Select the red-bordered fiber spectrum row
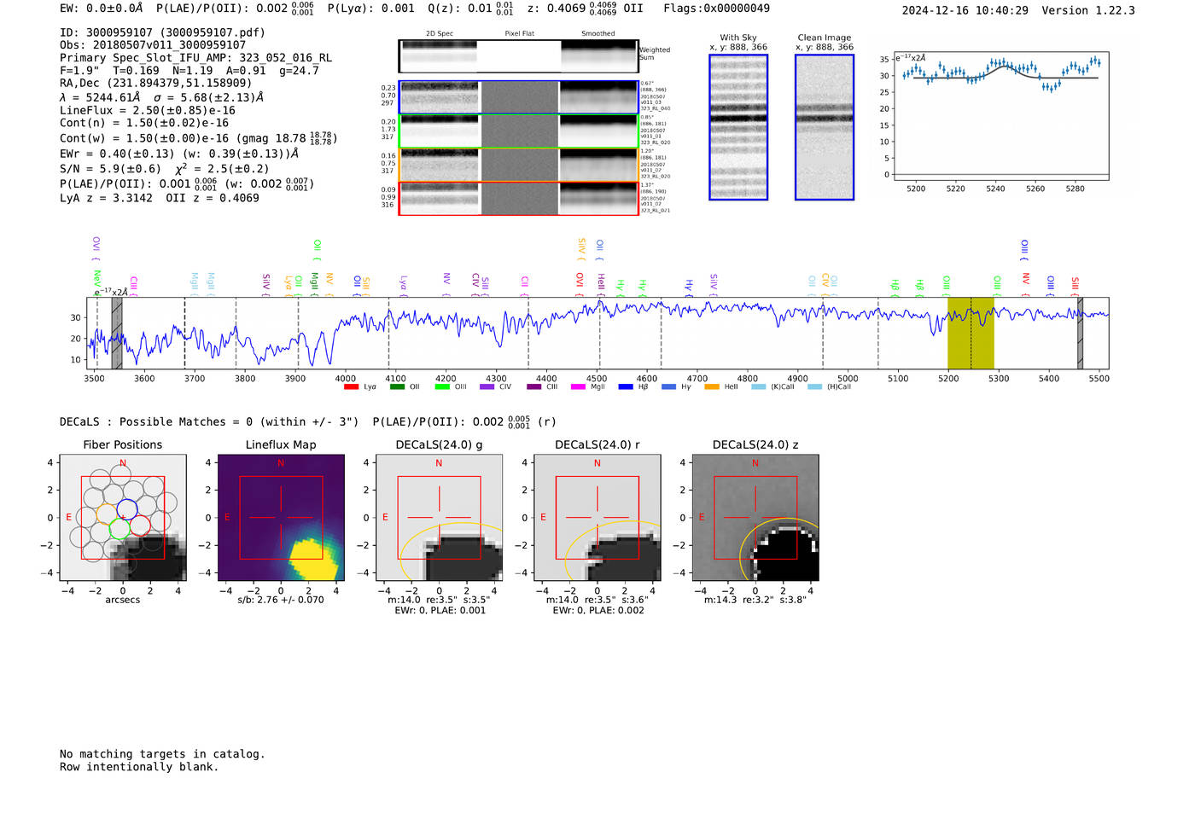This screenshot has height=813, width=1195. 518,199
